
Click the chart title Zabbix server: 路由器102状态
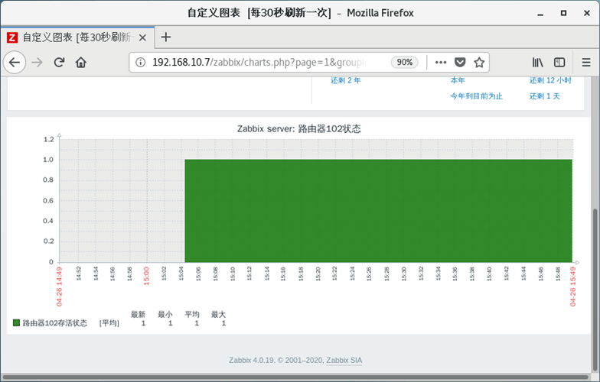tap(298, 128)
